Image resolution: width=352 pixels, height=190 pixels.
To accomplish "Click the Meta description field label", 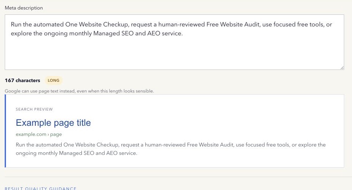I will click(x=24, y=8).
